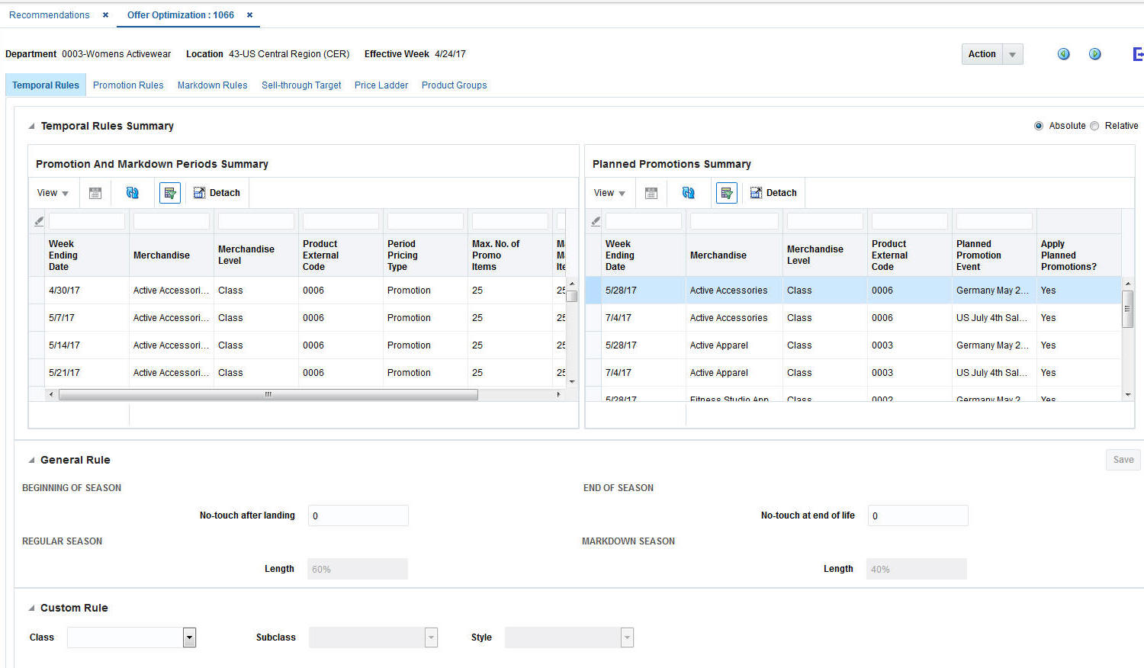Screen dimensions: 1144x668
Task: Select the 4/30/17 row in left table
Action: [297, 291]
